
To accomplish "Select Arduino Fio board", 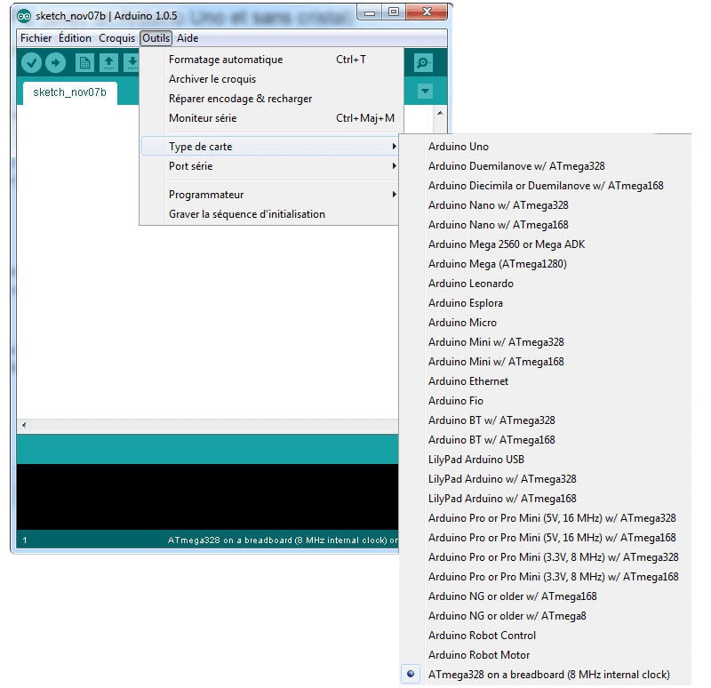I will [546, 401].
